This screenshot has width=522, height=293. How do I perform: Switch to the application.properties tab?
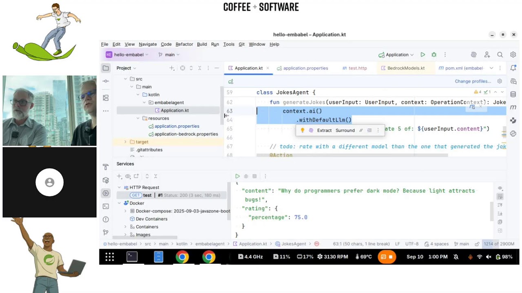point(302,68)
